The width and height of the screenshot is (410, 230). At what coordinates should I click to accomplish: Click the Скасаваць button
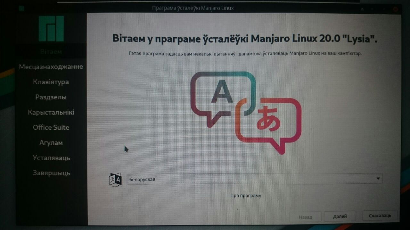[380, 216]
